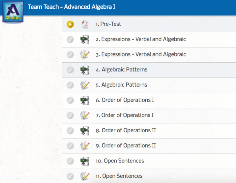Click gray checkmark circle for lesson 5
The image size is (236, 183).
point(70,85)
